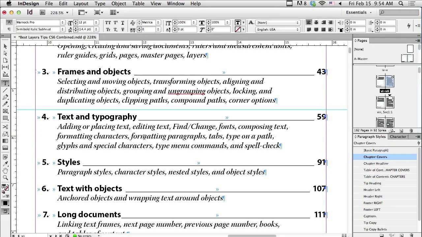
Task: Select the Selection tool arrow
Action: coord(5,46)
